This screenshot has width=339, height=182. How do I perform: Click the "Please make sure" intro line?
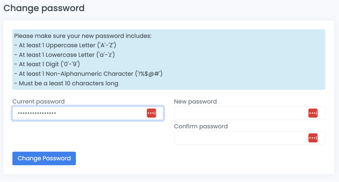[83, 36]
